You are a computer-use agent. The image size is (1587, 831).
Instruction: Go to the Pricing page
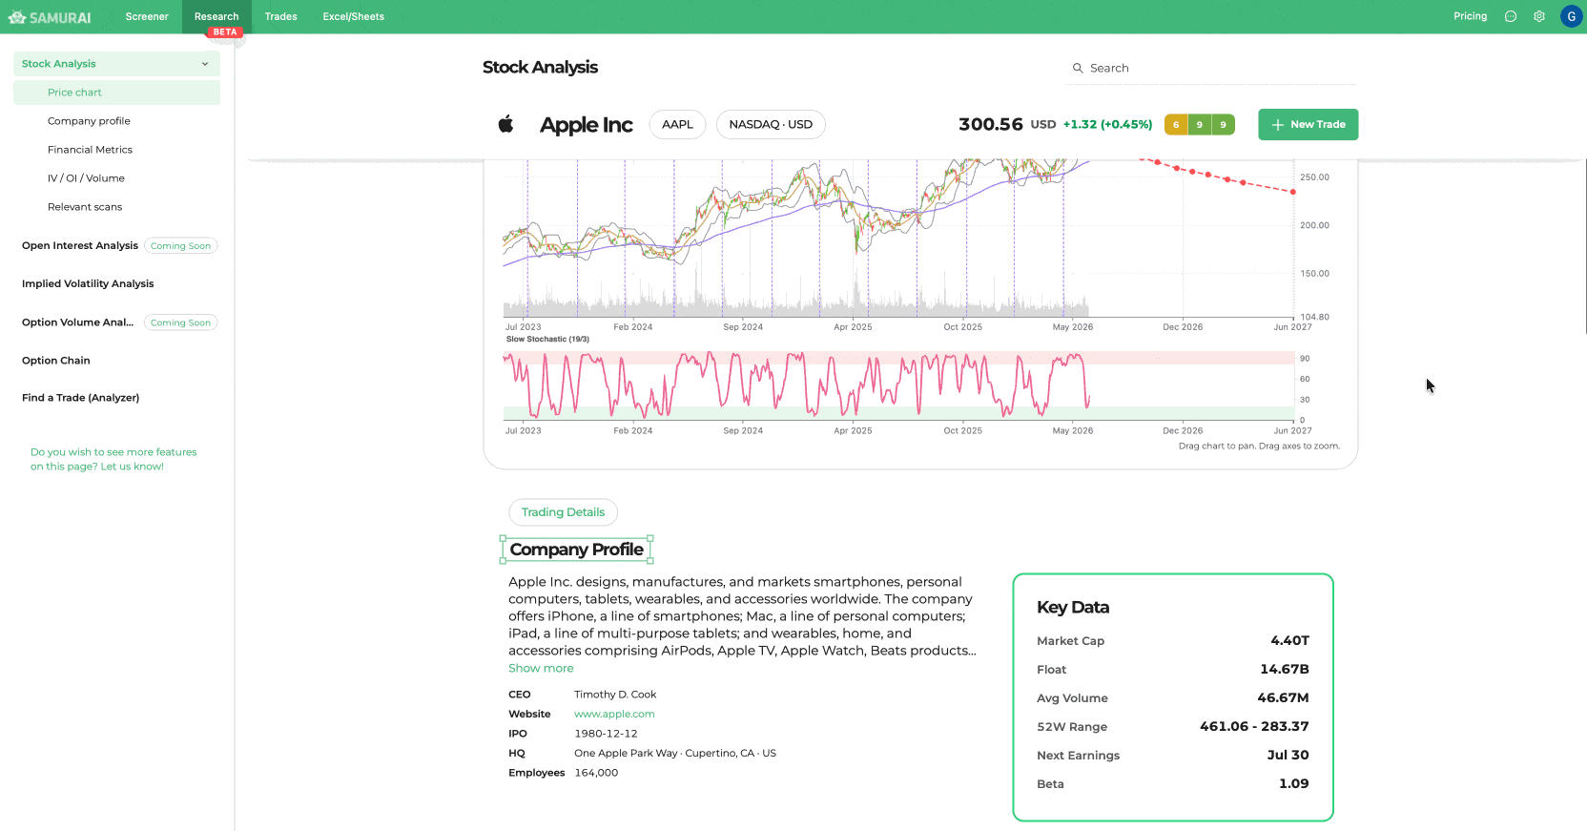click(1470, 16)
